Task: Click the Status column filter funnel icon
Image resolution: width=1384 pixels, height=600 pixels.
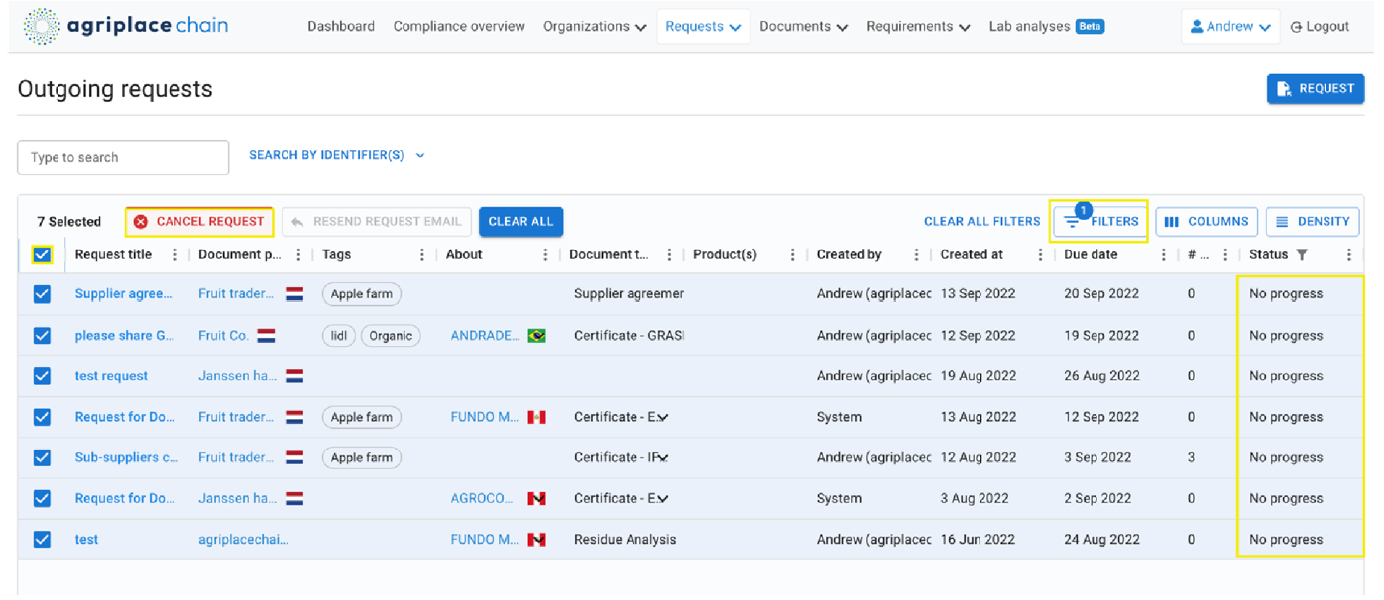Action: coord(1302,254)
